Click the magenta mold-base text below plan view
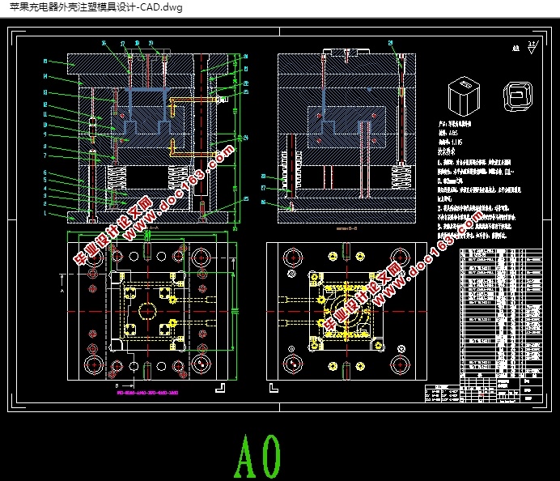The image size is (560, 481). (x=147, y=393)
